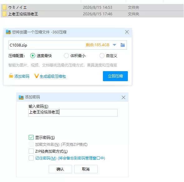Screen dimensions: 184x182
Task: Click 文件夹 type cell of ウミノイエ row
Action: pyautogui.click(x=133, y=7)
